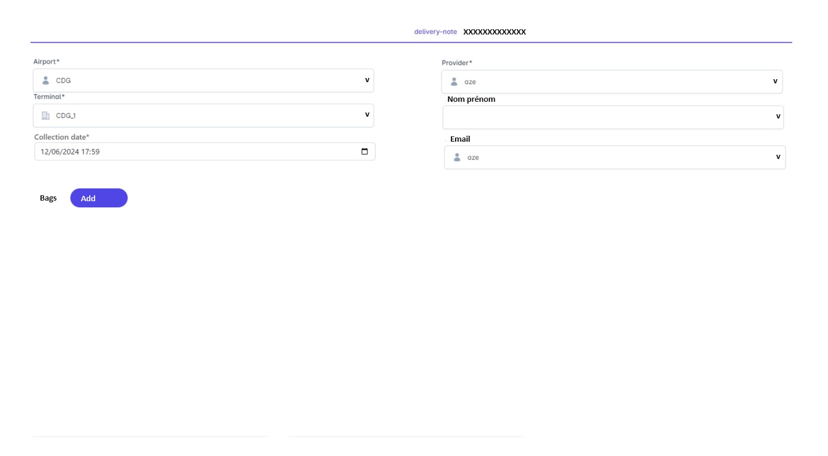Click the delivery-note header link
Viewport: 828px width, 456px height.
[x=435, y=32]
